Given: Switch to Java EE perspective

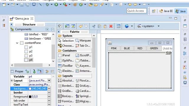Looking at the screenshot, I should pos(166,11).
